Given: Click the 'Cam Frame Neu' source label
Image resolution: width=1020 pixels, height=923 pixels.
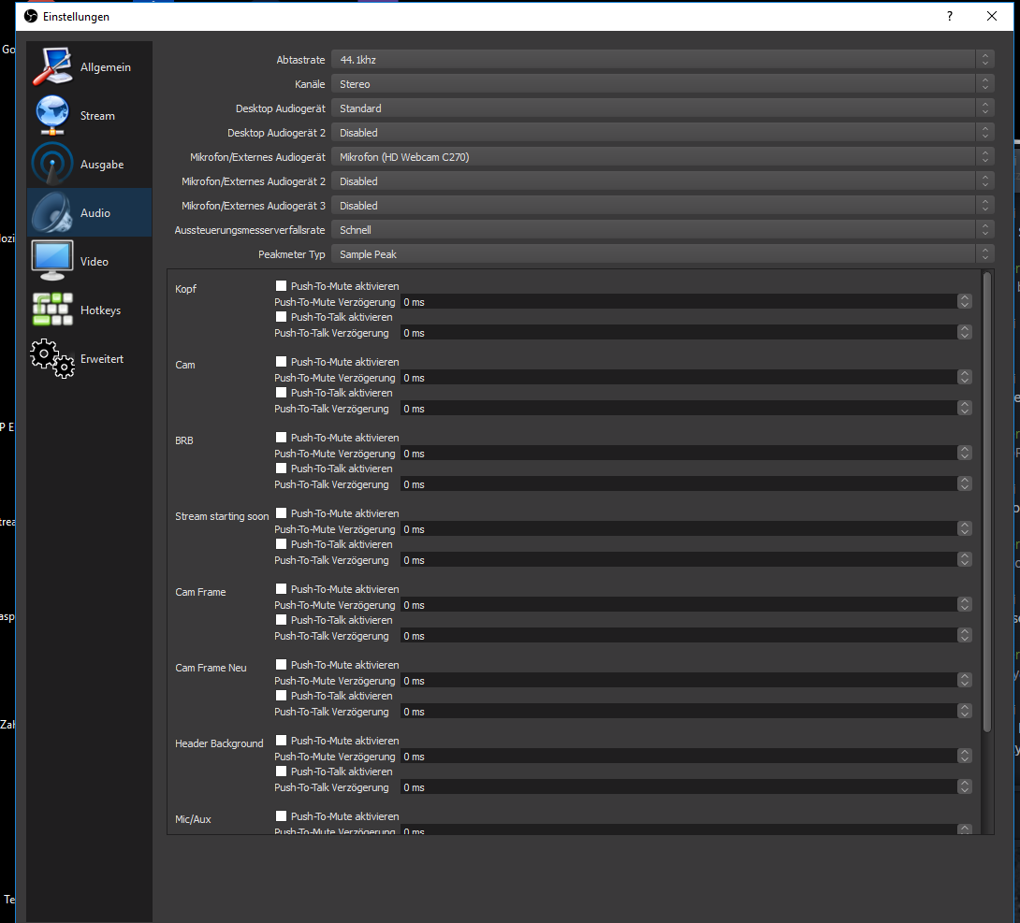Looking at the screenshot, I should tap(211, 668).
